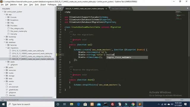Select the create_oex_exam_masters_table.php editor tab

point(85,9)
